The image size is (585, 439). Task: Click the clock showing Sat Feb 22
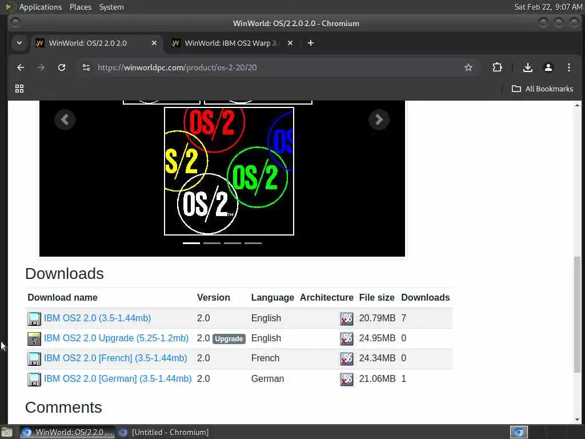click(548, 7)
